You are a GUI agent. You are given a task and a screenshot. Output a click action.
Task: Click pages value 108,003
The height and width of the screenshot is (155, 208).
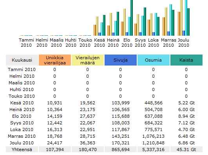(x=120, y=123)
